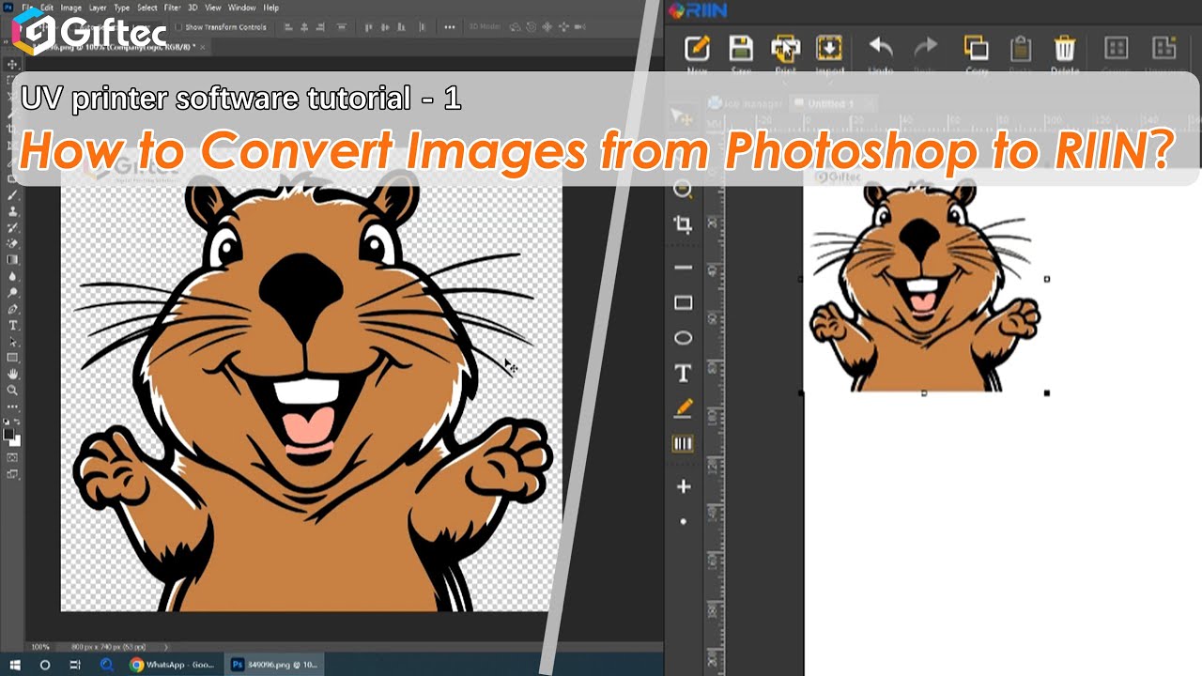Click the beaver image on the RIIN canvas

925,286
